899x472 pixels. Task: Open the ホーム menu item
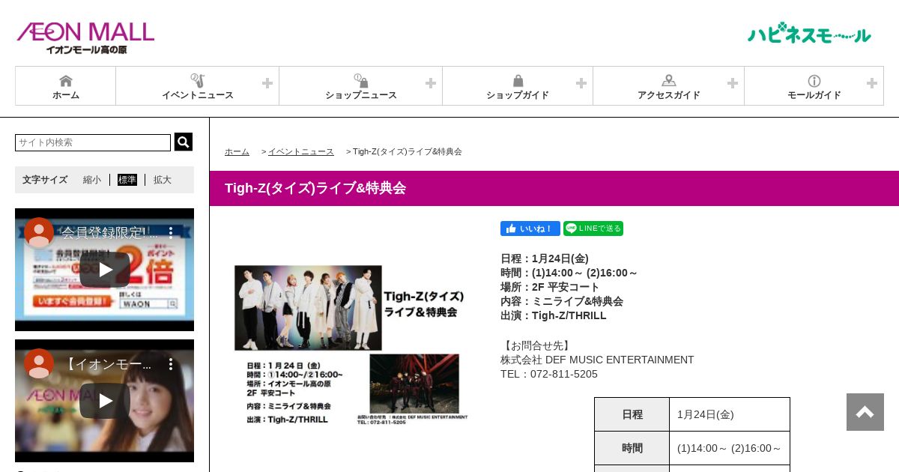(66, 86)
